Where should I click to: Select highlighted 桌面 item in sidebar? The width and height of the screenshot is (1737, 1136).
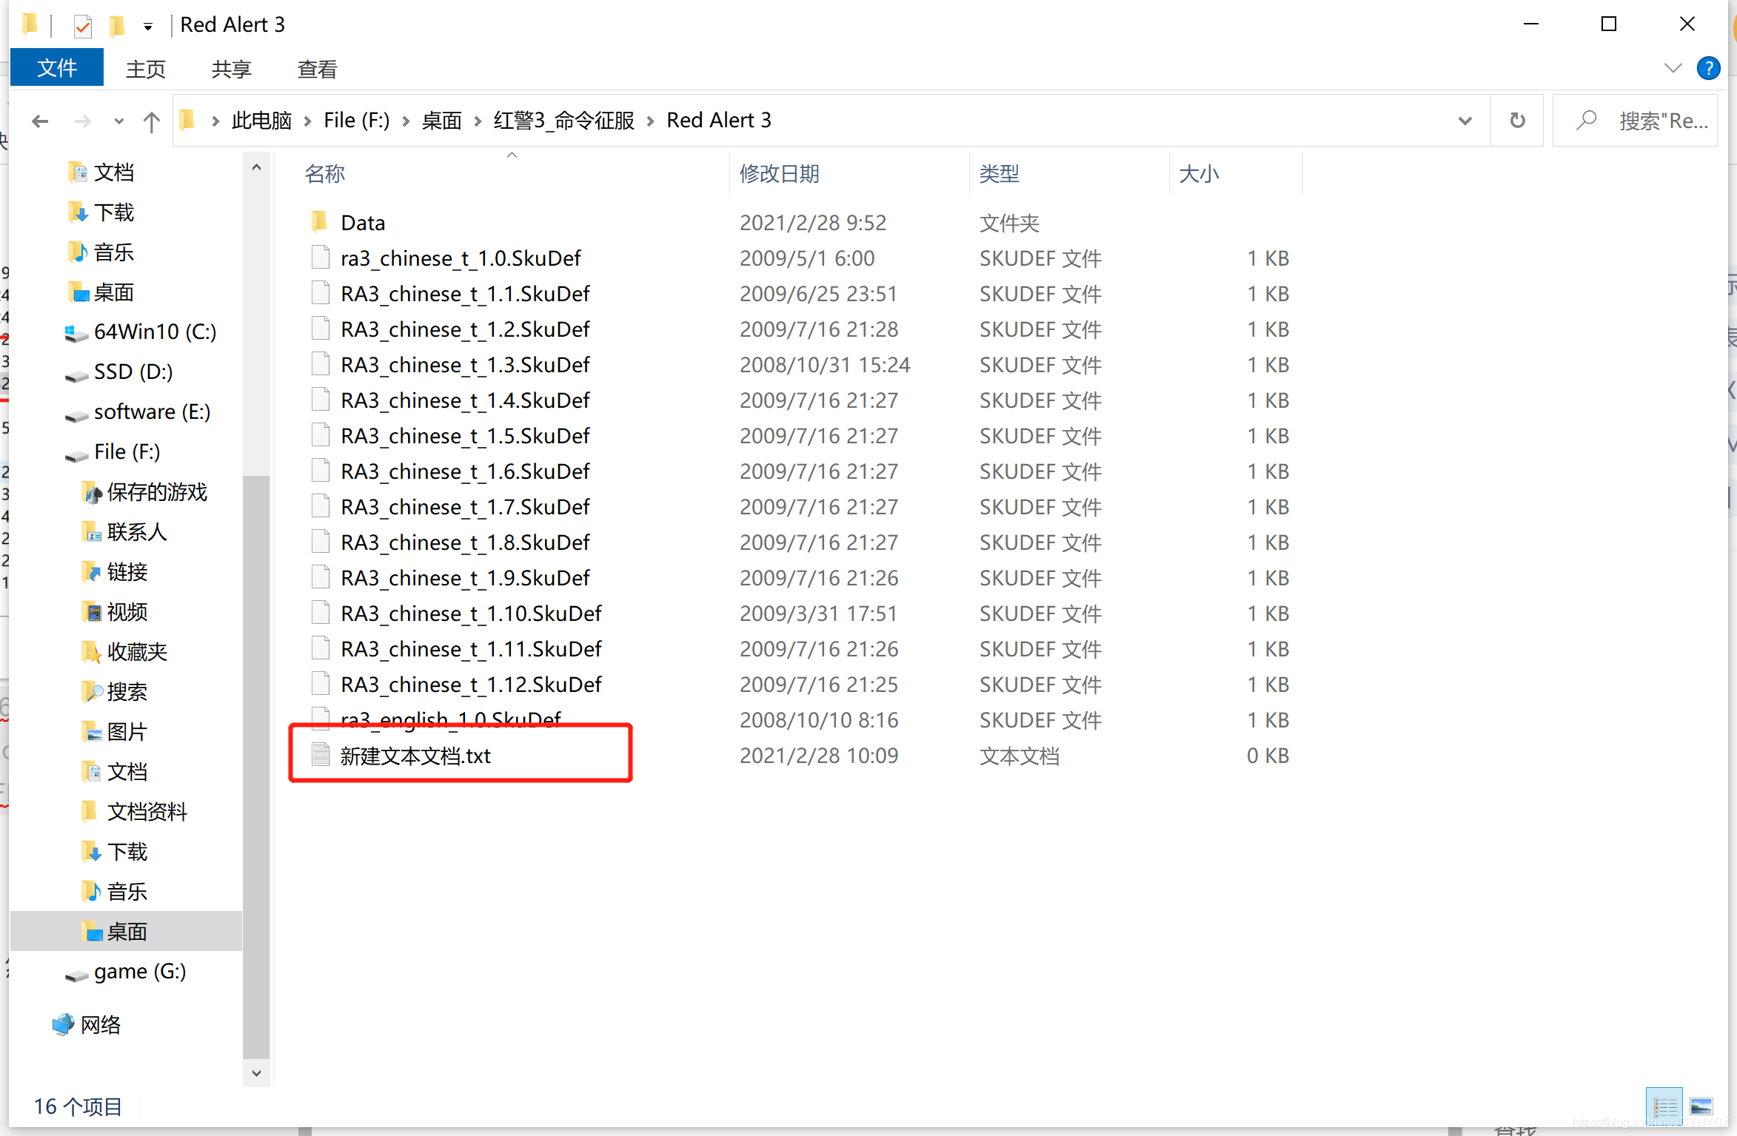coord(127,931)
